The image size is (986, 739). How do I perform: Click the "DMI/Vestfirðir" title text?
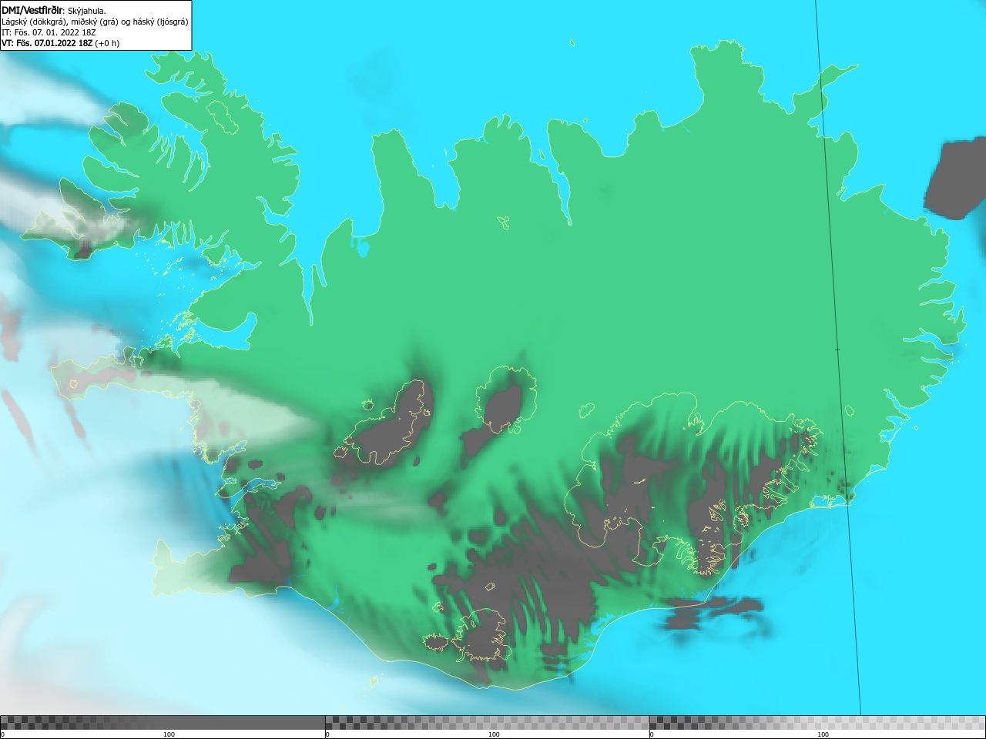coord(32,10)
